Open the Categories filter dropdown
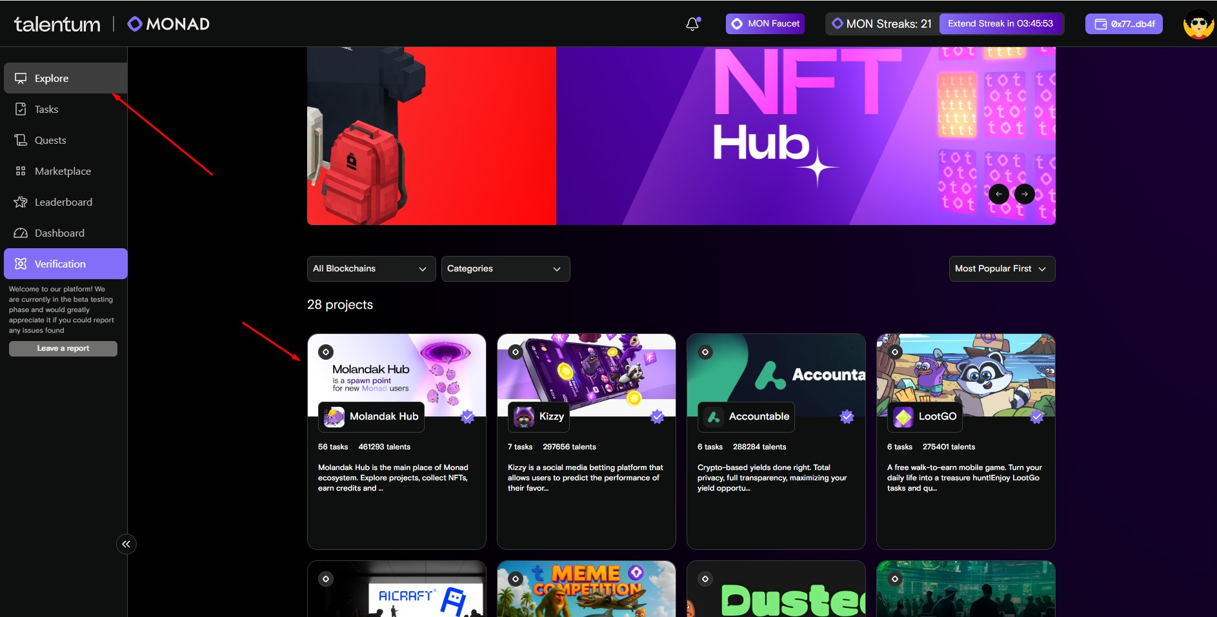Image resolution: width=1217 pixels, height=617 pixels. (x=505, y=269)
